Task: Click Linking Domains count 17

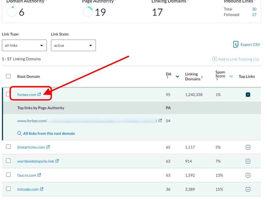Action: tap(157, 12)
